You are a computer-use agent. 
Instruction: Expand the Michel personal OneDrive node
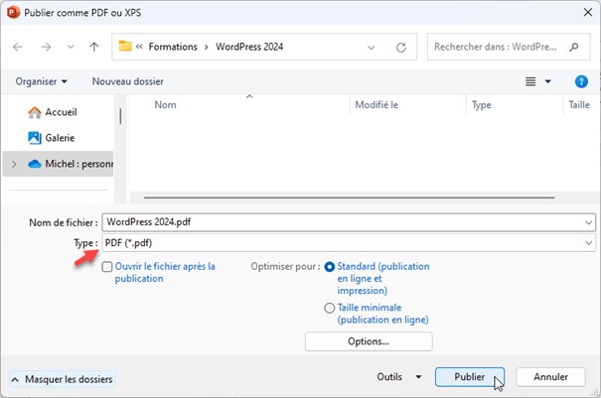point(14,164)
